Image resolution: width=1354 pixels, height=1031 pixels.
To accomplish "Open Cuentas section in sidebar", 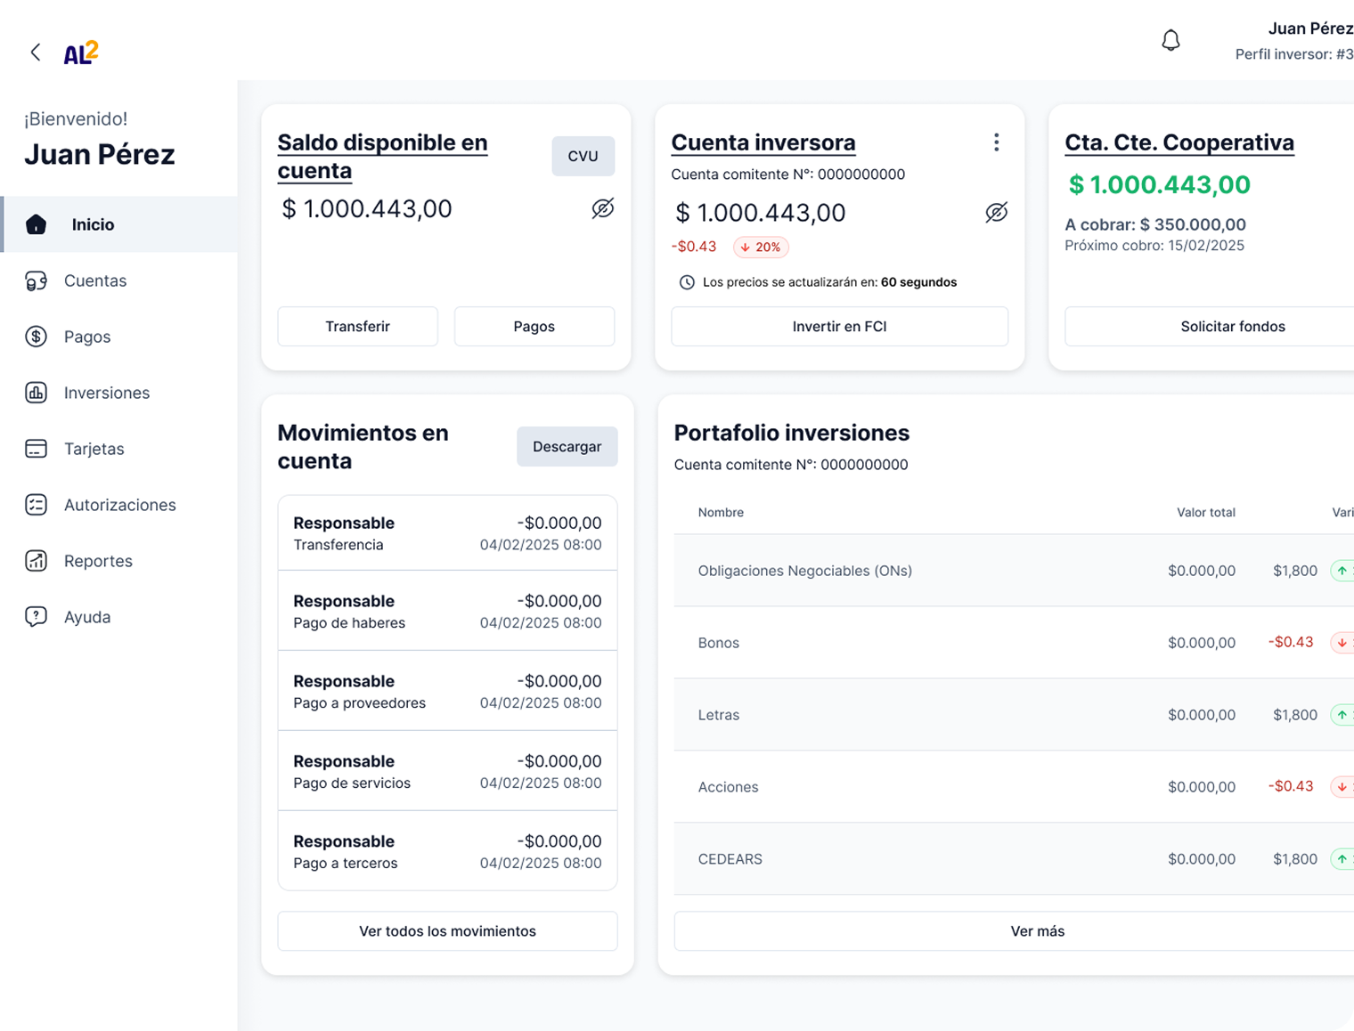I will click(x=120, y=280).
